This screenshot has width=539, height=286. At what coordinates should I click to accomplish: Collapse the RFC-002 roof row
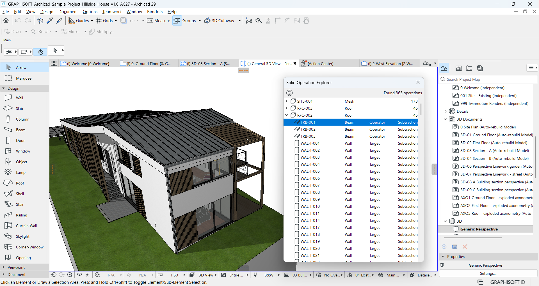tap(286, 115)
